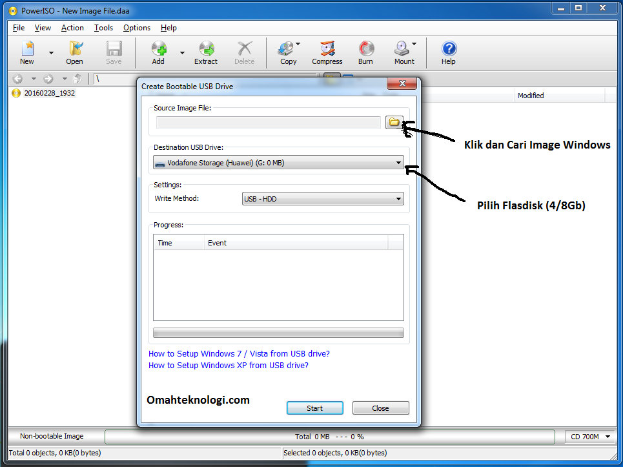Click the Burn toolbar icon
Viewport: 623px width, 467px height.
365,52
